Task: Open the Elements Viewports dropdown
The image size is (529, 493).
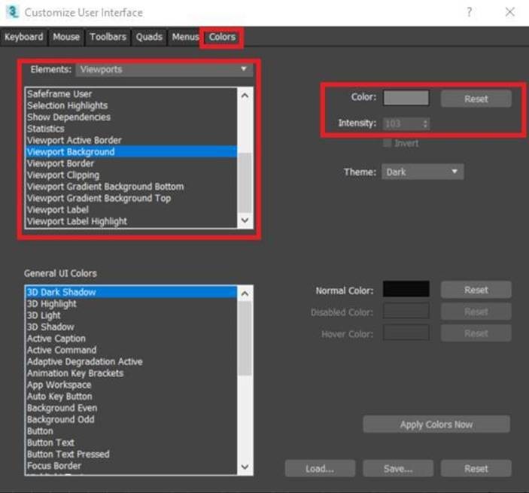Action: coord(163,69)
